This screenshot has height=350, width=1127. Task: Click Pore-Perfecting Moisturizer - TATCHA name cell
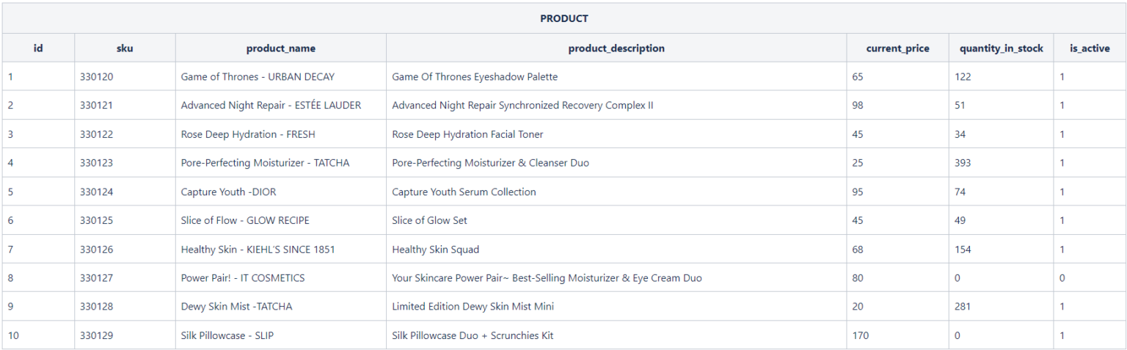(265, 163)
